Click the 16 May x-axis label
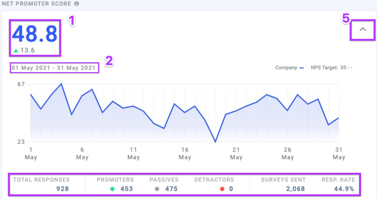The height and width of the screenshot is (199, 383). [x=185, y=154]
